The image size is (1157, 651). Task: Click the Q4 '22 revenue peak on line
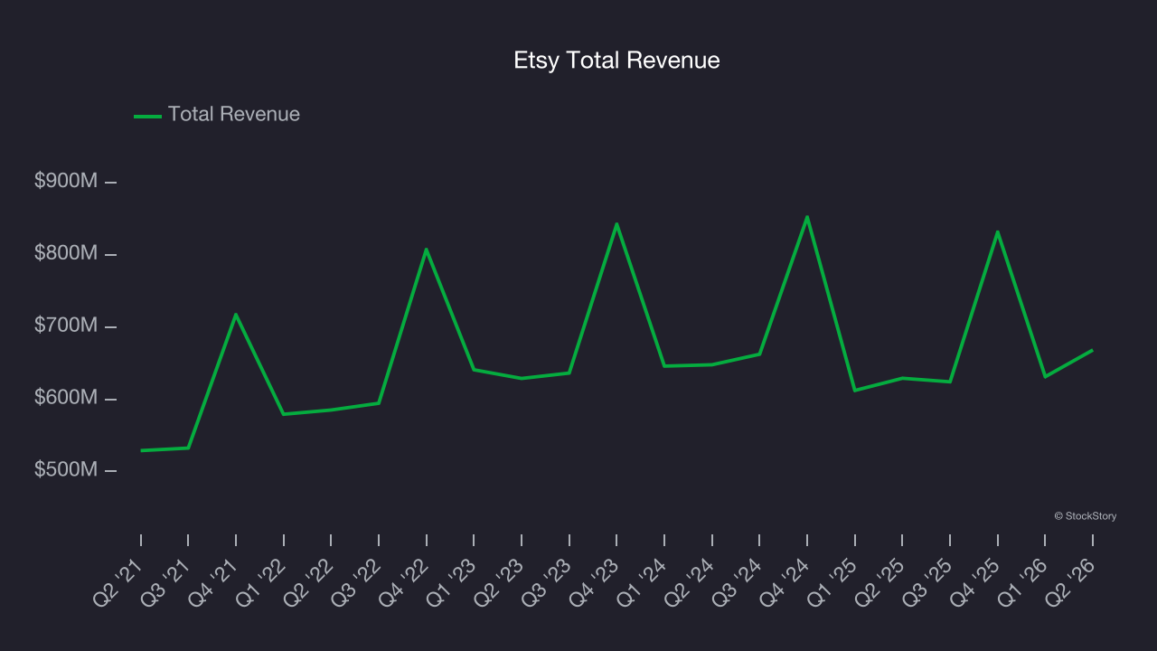click(426, 250)
